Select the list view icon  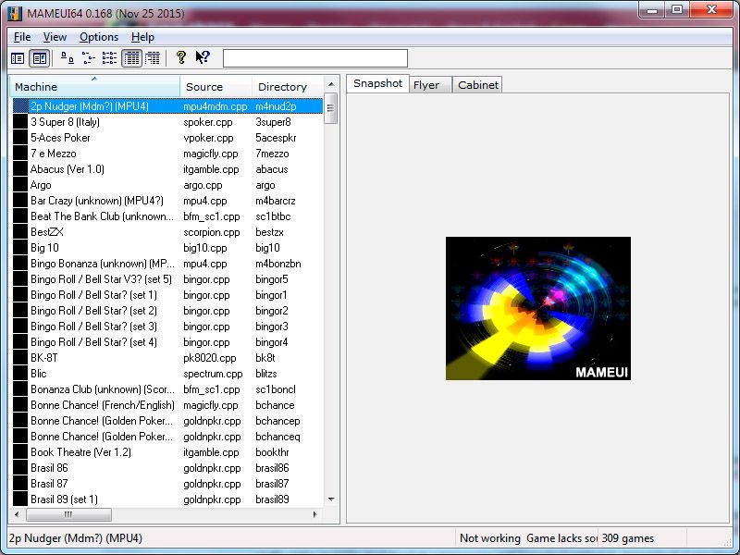(109, 58)
